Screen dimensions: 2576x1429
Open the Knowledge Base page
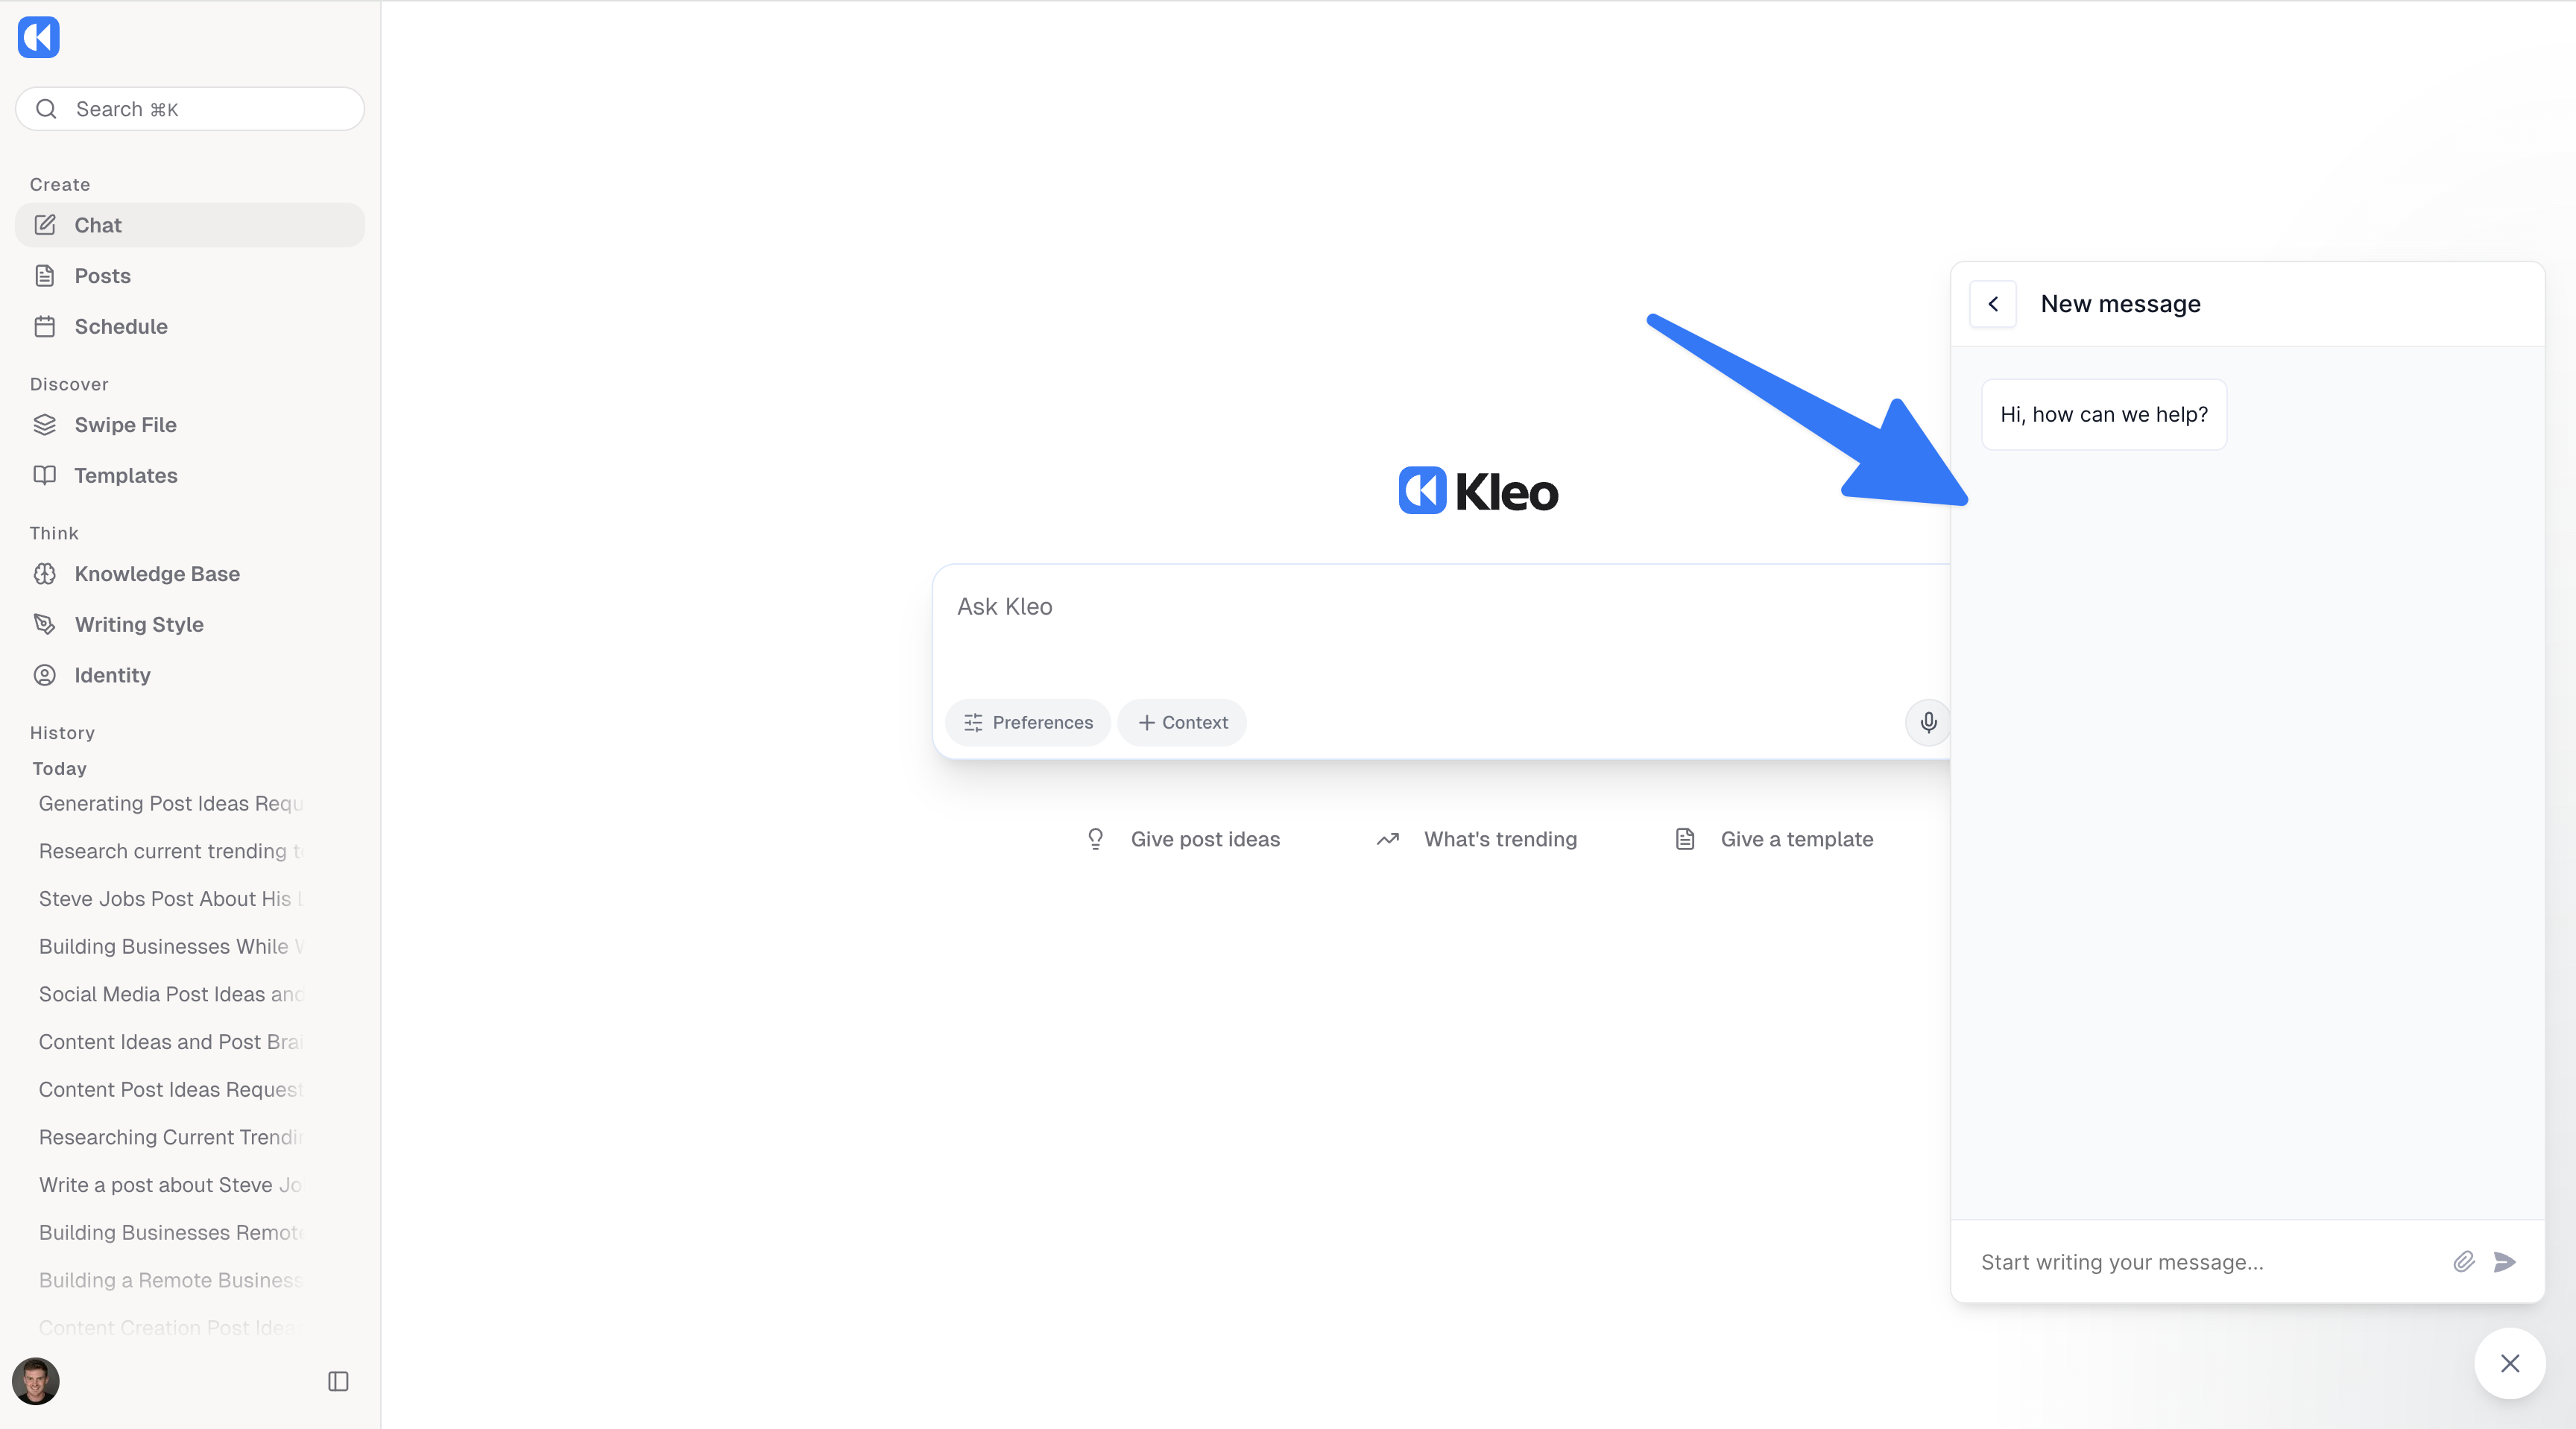pos(156,574)
